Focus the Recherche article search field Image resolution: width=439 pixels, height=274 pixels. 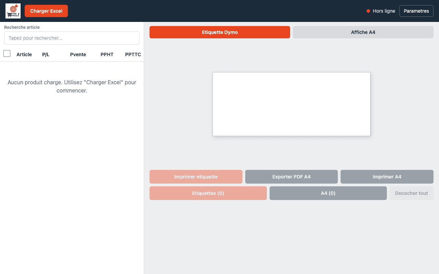[x=72, y=38]
